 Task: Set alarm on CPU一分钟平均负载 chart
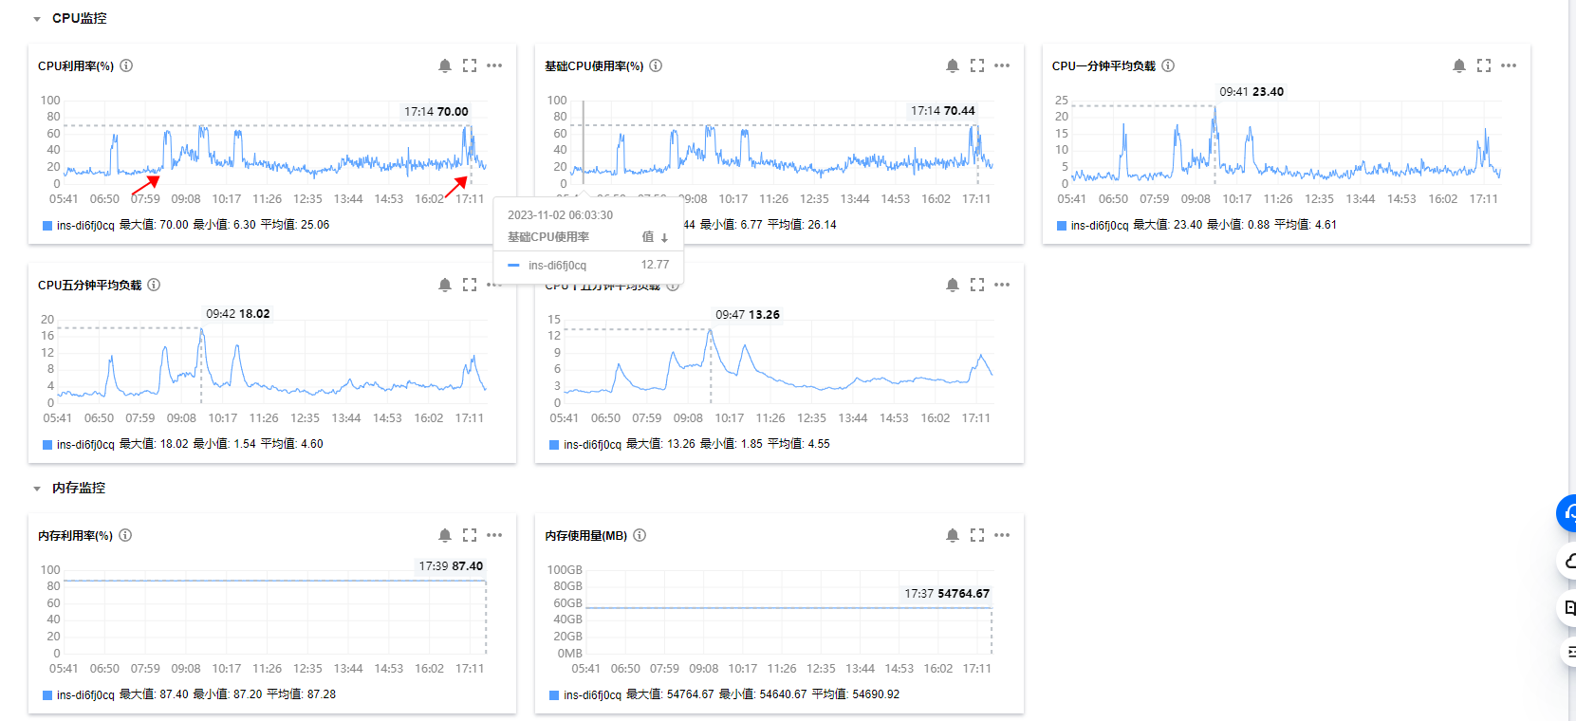(x=1459, y=65)
